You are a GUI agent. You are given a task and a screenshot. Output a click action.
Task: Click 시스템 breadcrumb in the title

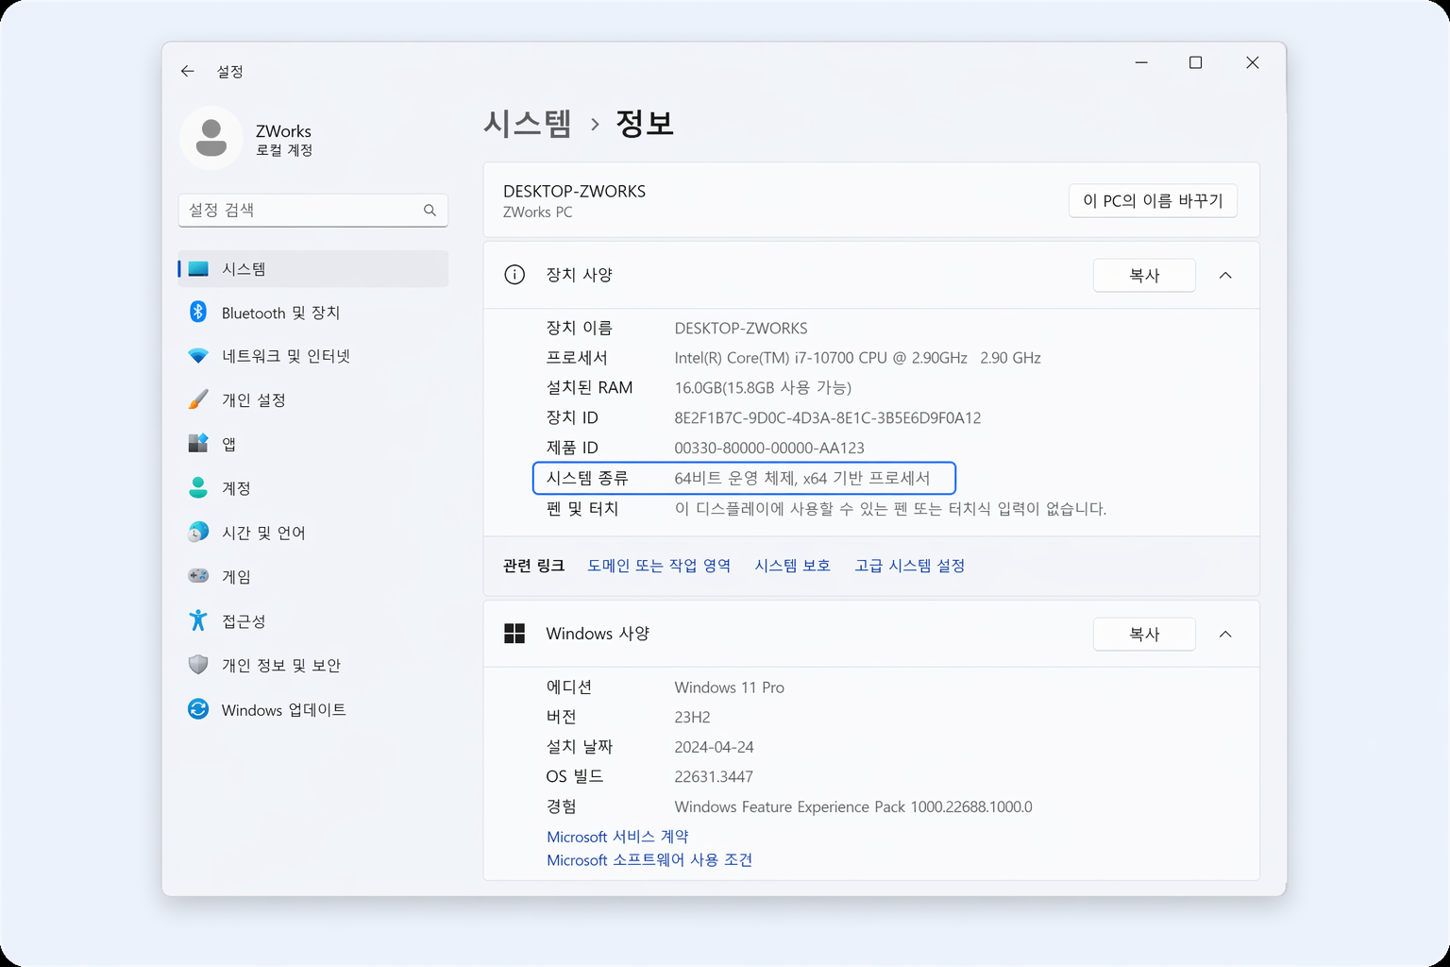point(528,123)
